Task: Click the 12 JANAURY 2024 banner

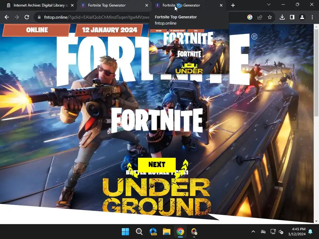Action: tap(109, 30)
